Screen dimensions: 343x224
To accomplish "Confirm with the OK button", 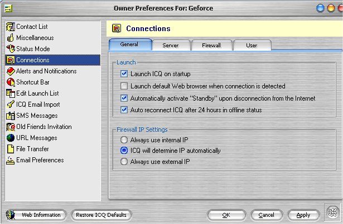I will (x=226, y=215).
